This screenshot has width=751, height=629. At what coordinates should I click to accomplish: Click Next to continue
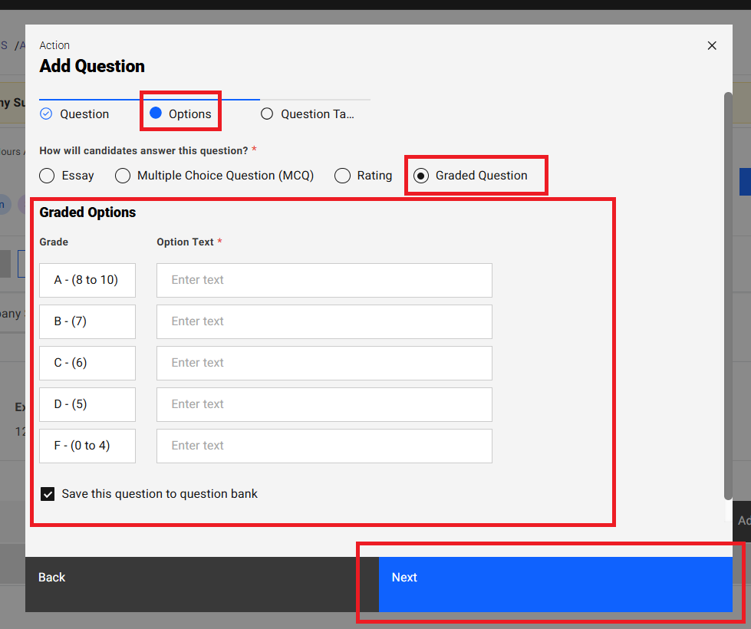555,578
